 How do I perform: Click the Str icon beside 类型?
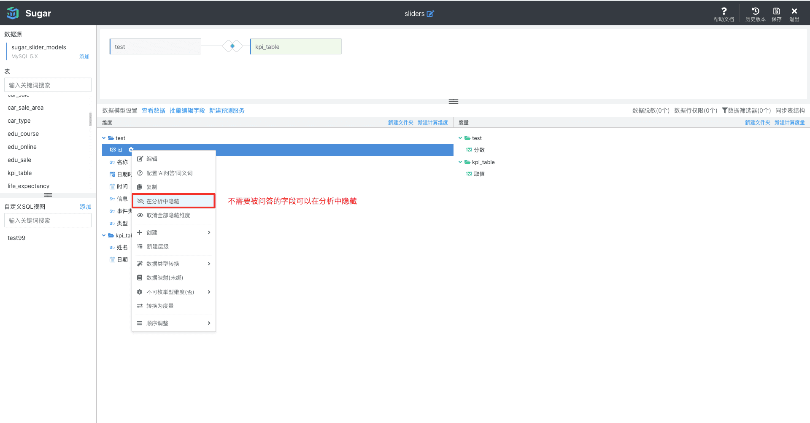click(x=112, y=224)
